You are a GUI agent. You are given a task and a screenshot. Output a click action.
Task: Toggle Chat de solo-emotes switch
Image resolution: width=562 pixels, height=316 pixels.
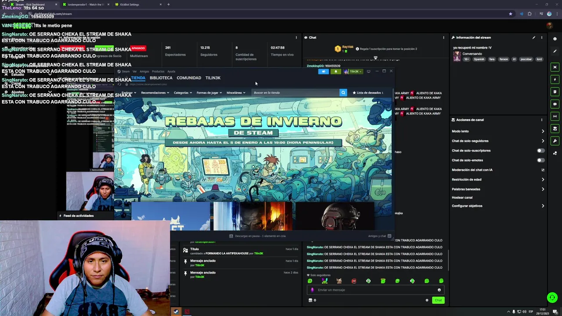pyautogui.click(x=541, y=160)
